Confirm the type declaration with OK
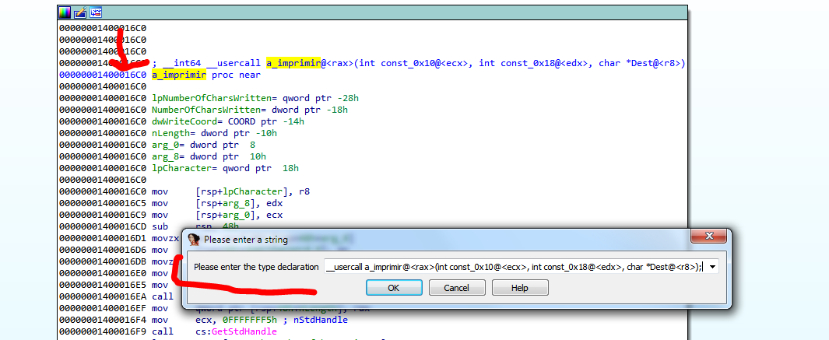The height and width of the screenshot is (340, 829). point(394,288)
